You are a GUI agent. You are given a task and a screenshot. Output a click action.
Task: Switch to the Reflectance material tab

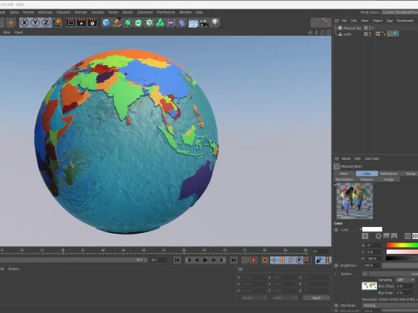pyautogui.click(x=388, y=173)
